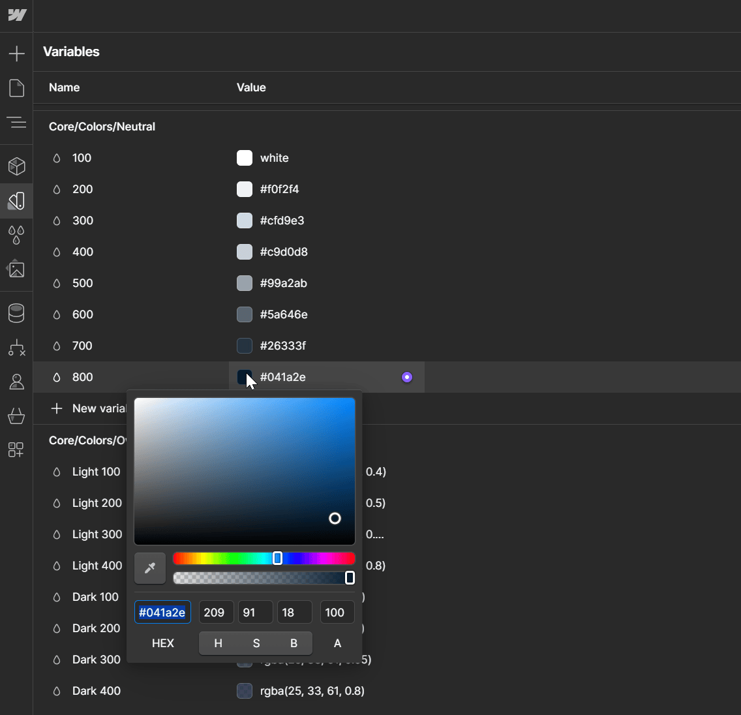The height and width of the screenshot is (715, 741).
Task: Switch to the S value mode
Action: (x=255, y=643)
